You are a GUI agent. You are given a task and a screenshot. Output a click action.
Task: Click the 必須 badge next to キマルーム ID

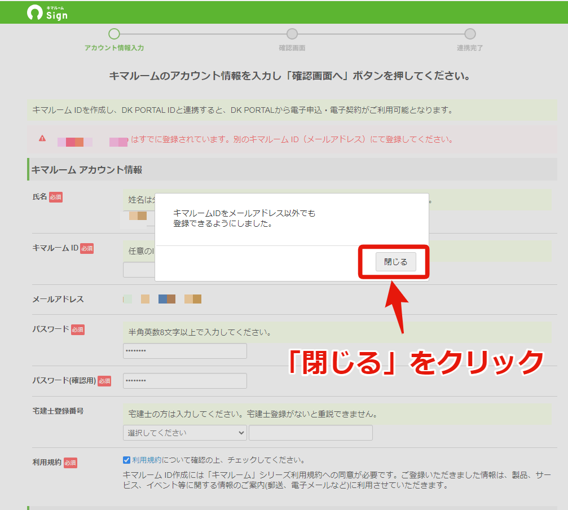(87, 248)
